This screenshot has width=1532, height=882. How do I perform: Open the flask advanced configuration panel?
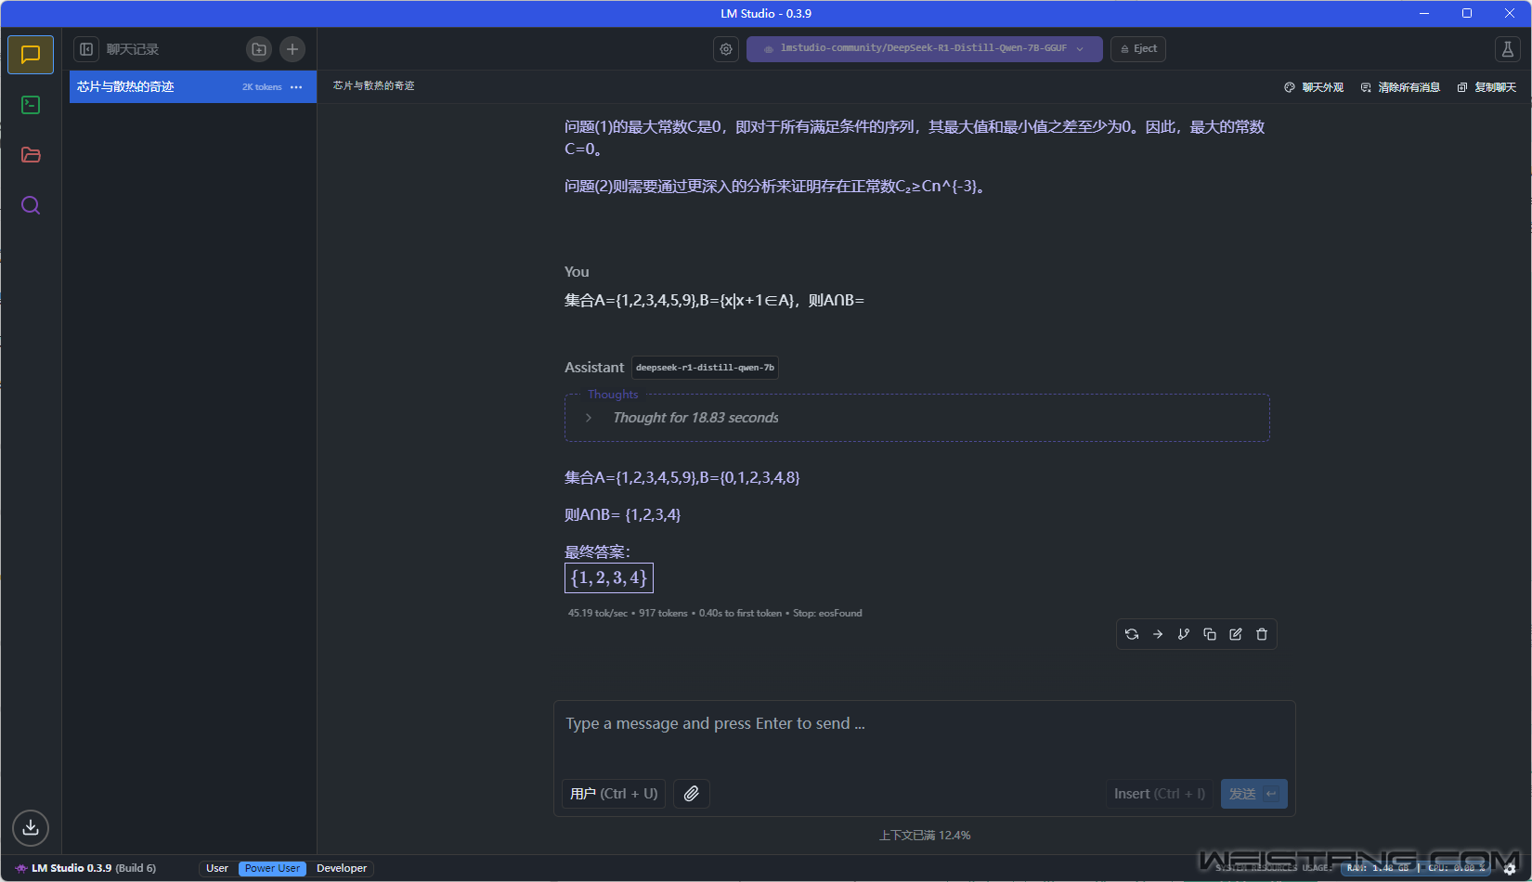click(x=1508, y=49)
